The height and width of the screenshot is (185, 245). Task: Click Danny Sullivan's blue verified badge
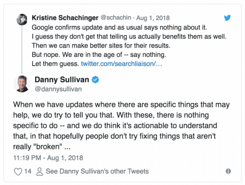(x=96, y=80)
